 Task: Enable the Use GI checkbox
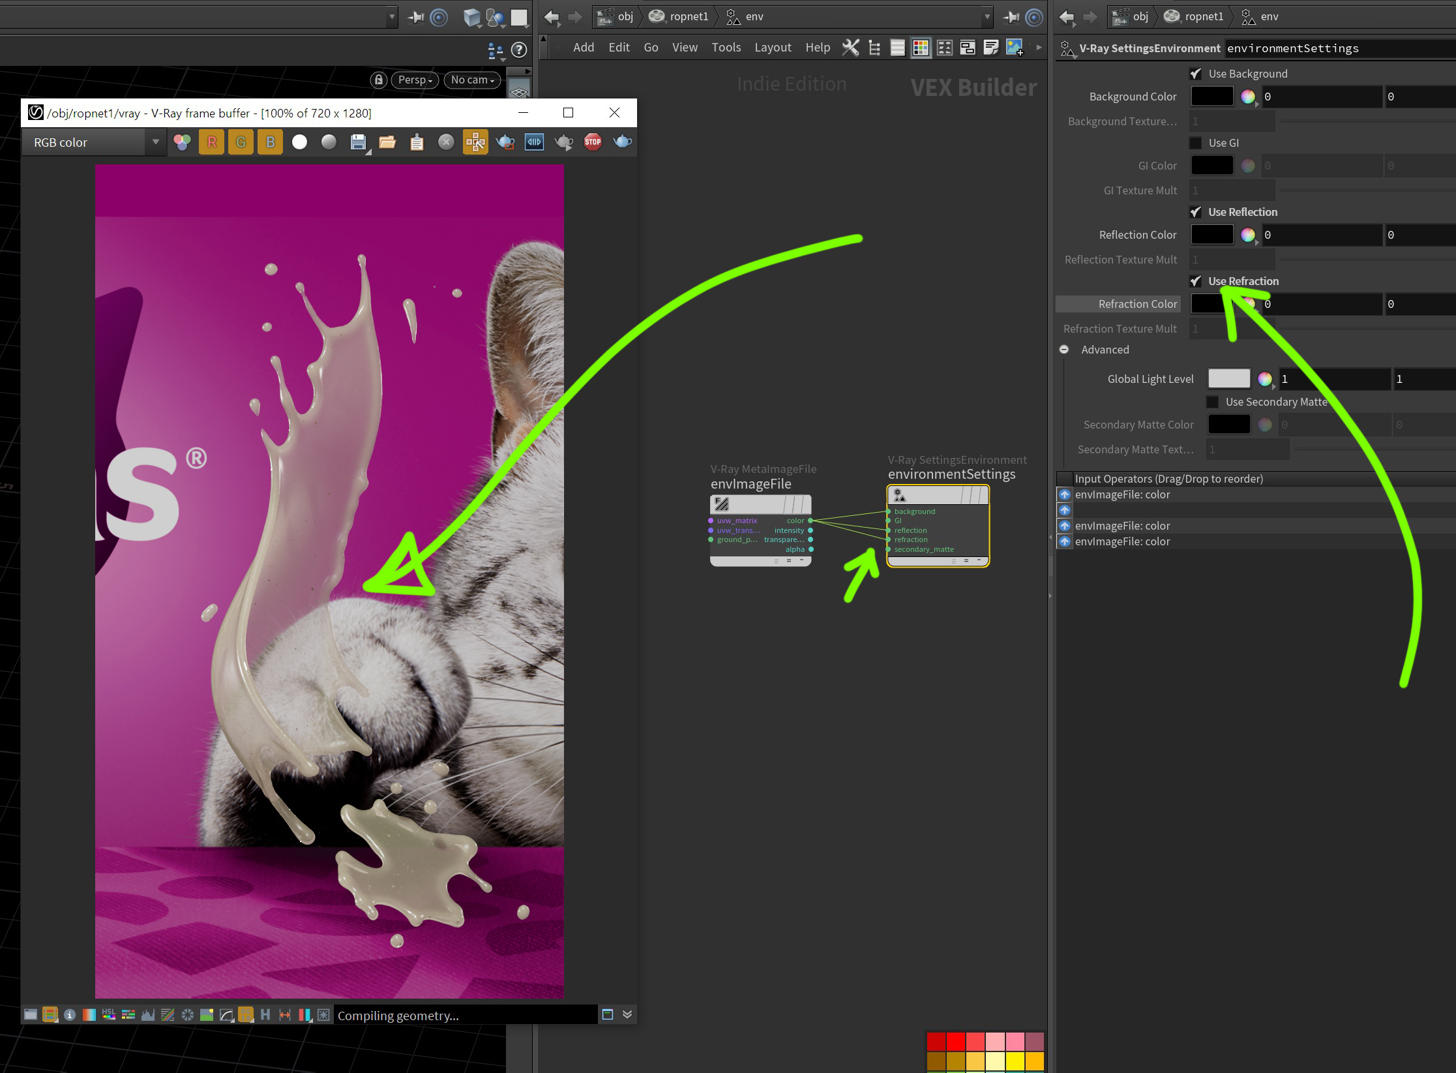tap(1195, 143)
